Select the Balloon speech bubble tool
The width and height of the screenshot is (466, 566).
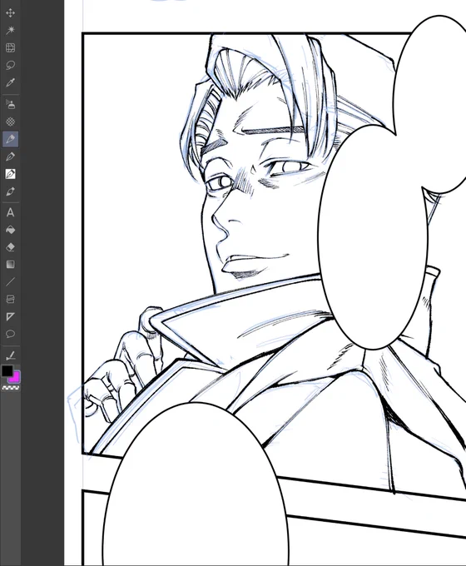(10, 334)
